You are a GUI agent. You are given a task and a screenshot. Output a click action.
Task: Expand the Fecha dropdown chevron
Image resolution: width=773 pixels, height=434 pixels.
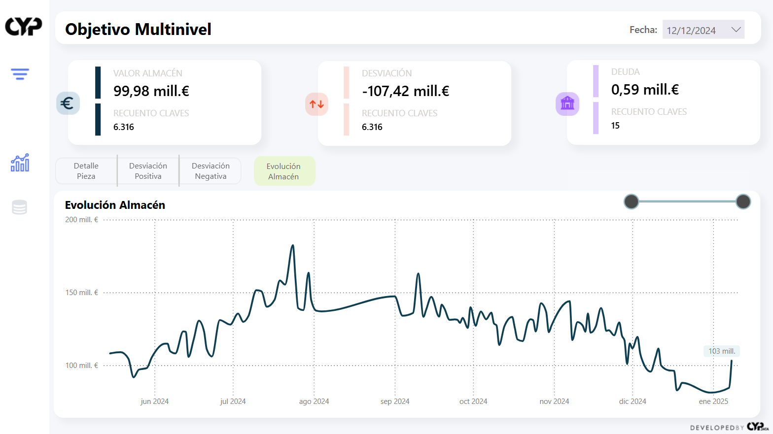[x=736, y=30]
